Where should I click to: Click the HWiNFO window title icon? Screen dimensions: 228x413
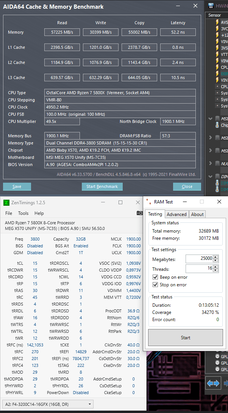(x=211, y=6)
